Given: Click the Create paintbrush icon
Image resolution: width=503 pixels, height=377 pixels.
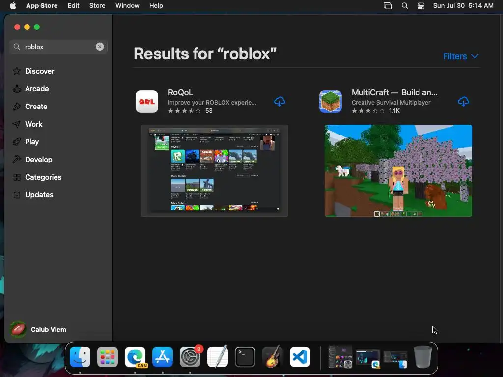Looking at the screenshot, I should click(17, 107).
